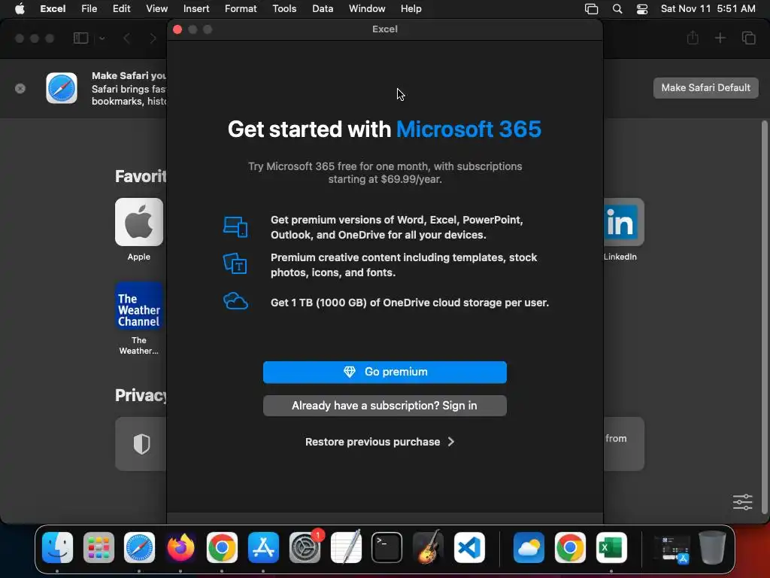Open the Apple menu

pyautogui.click(x=20, y=9)
